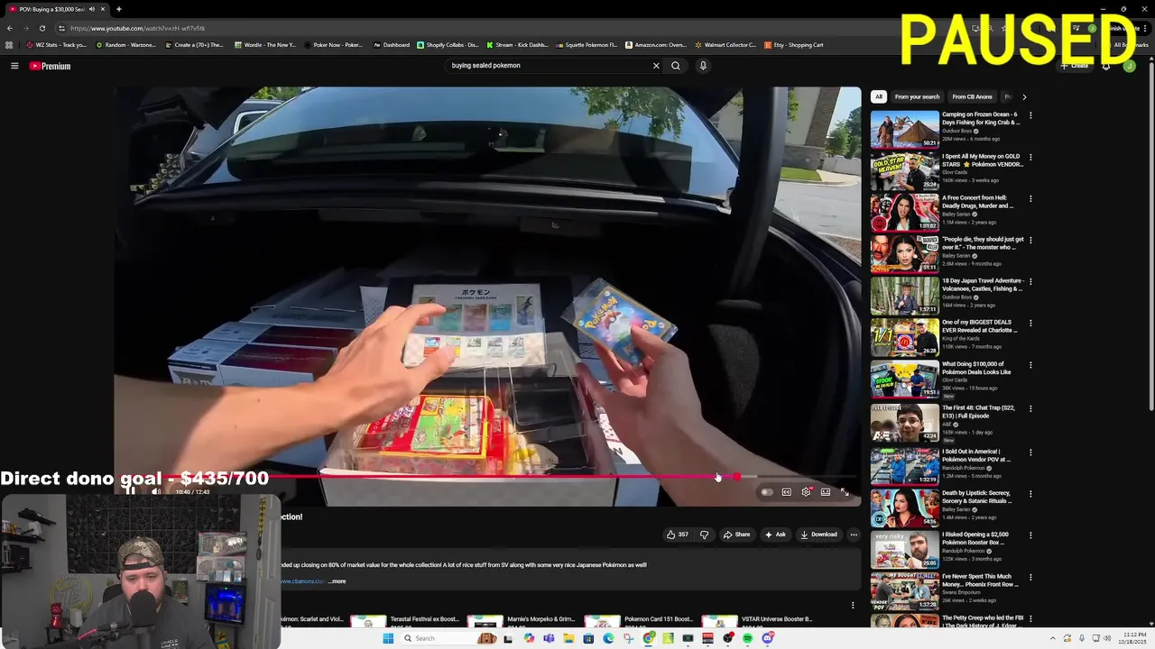1155x649 pixels.
Task: Open video settings gear in player
Action: (x=806, y=492)
